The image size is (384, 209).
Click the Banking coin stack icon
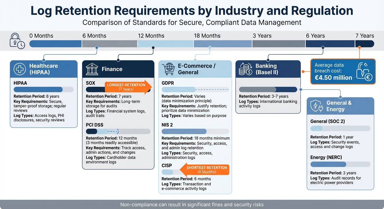(245, 69)
